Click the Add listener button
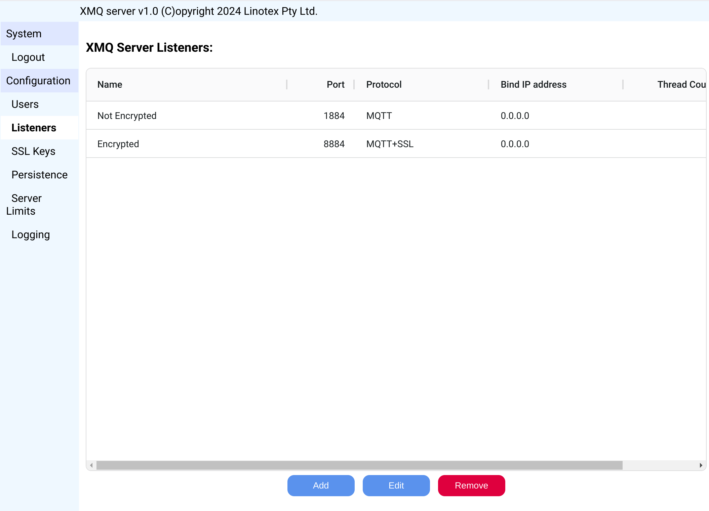Image resolution: width=709 pixels, height=511 pixels. point(321,485)
